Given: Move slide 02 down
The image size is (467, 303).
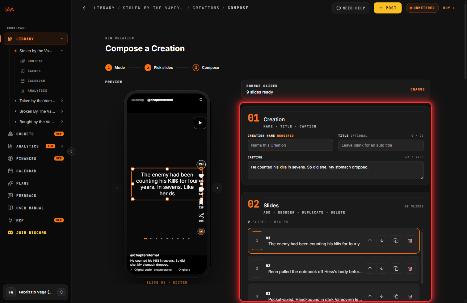Looking at the screenshot, I should click(x=382, y=269).
